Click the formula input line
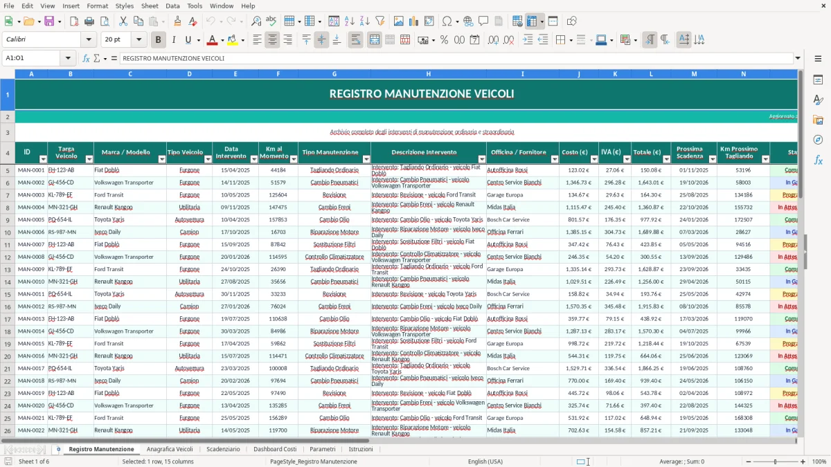Image resolution: width=831 pixels, height=467 pixels. click(456, 58)
